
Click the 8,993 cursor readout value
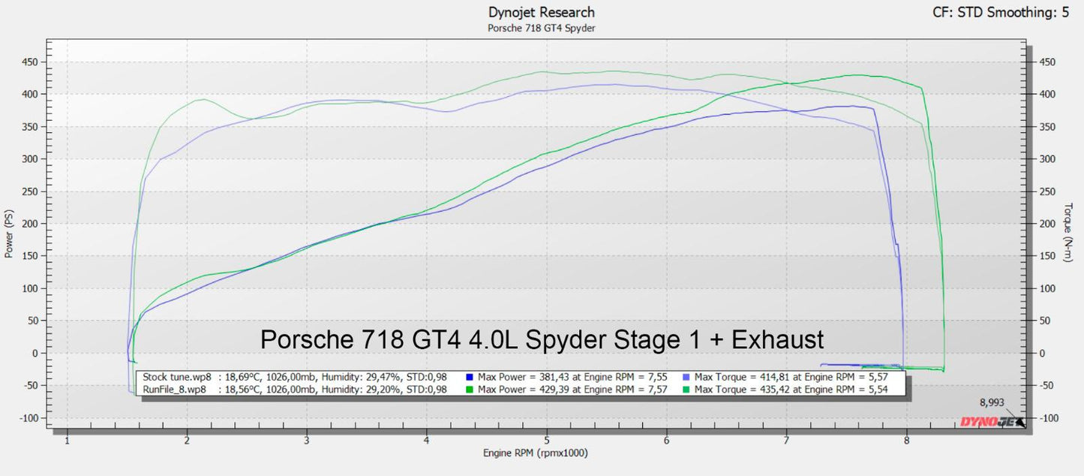click(992, 402)
